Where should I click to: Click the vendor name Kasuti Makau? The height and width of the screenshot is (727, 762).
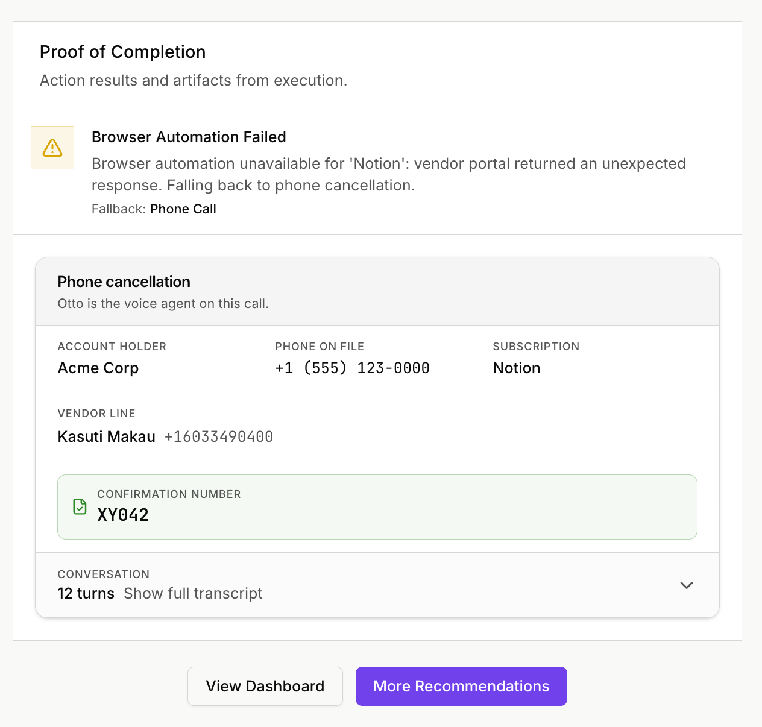[x=106, y=436]
